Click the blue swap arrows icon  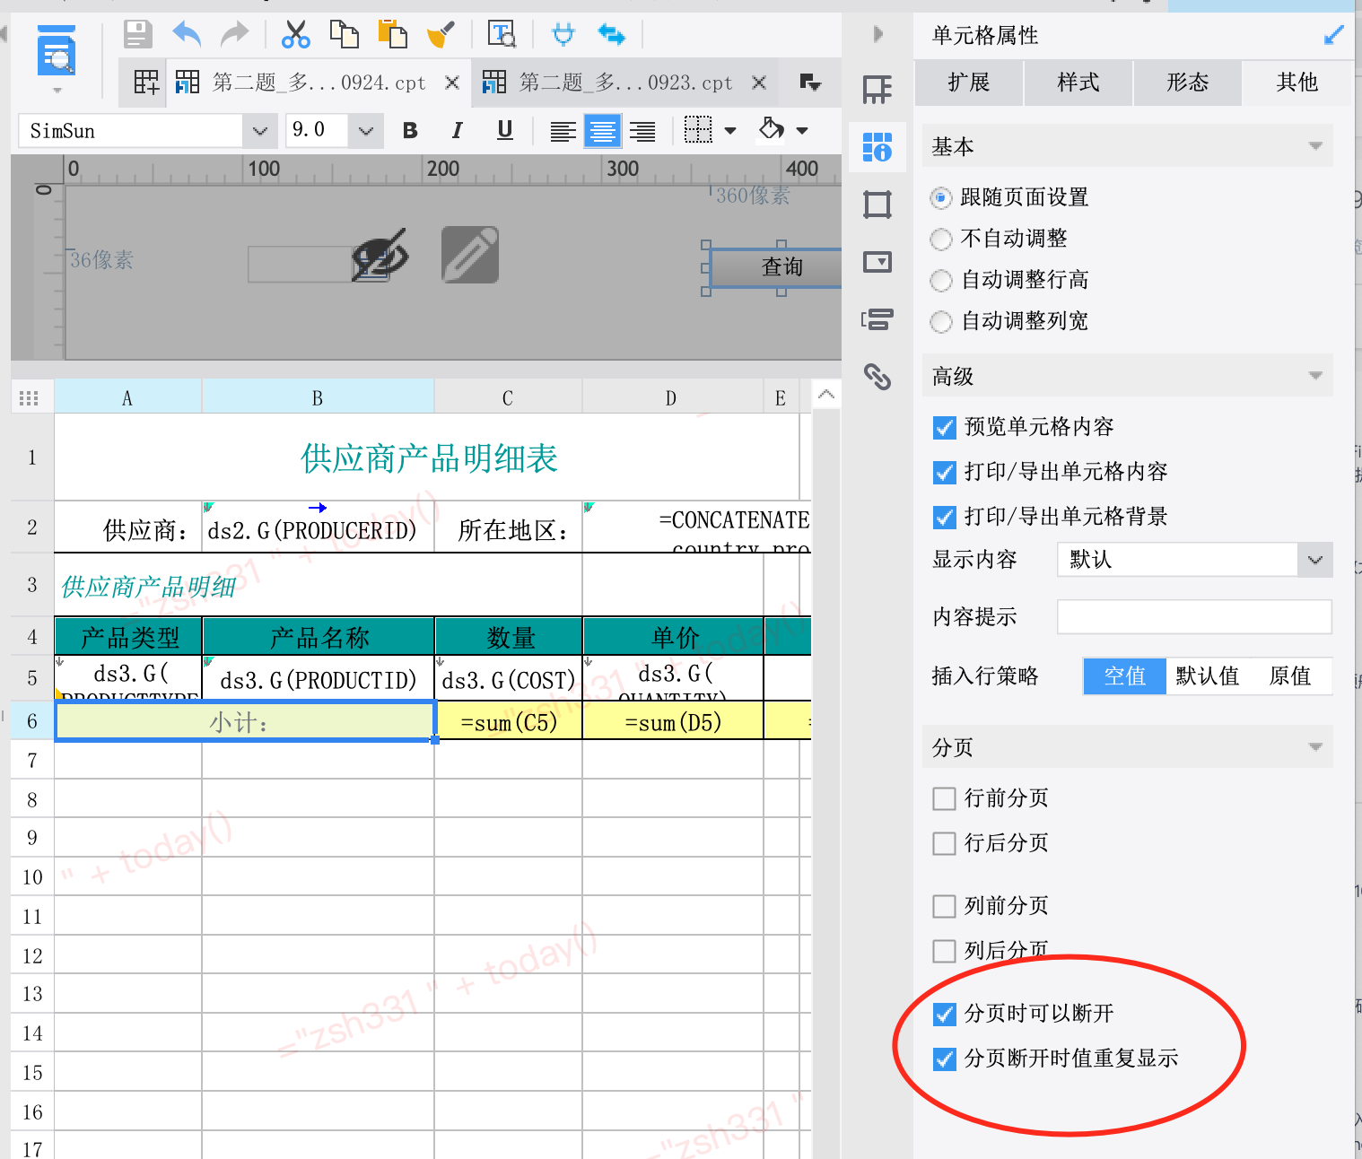612,34
